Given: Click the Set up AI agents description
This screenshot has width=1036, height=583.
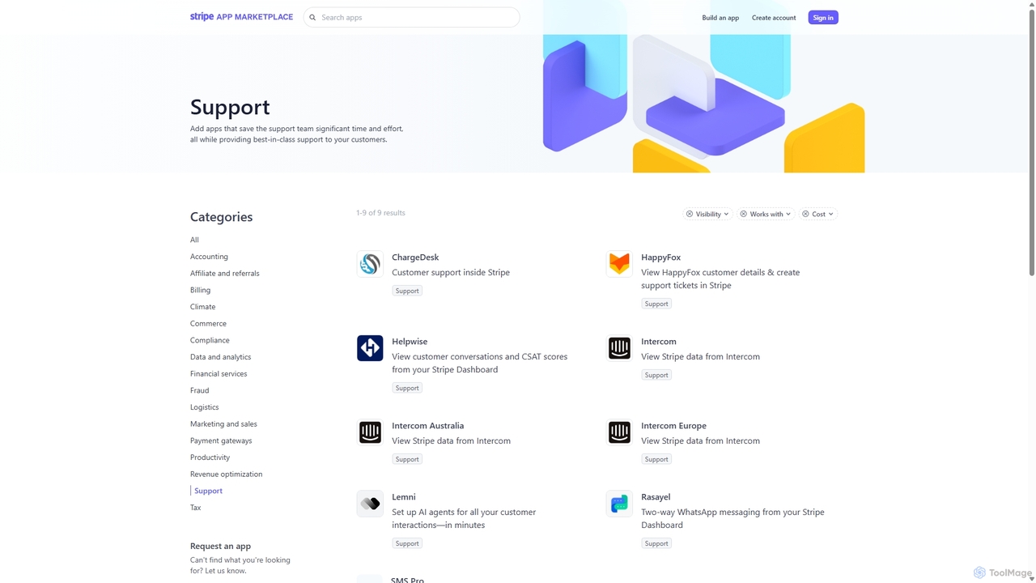Looking at the screenshot, I should tap(464, 518).
